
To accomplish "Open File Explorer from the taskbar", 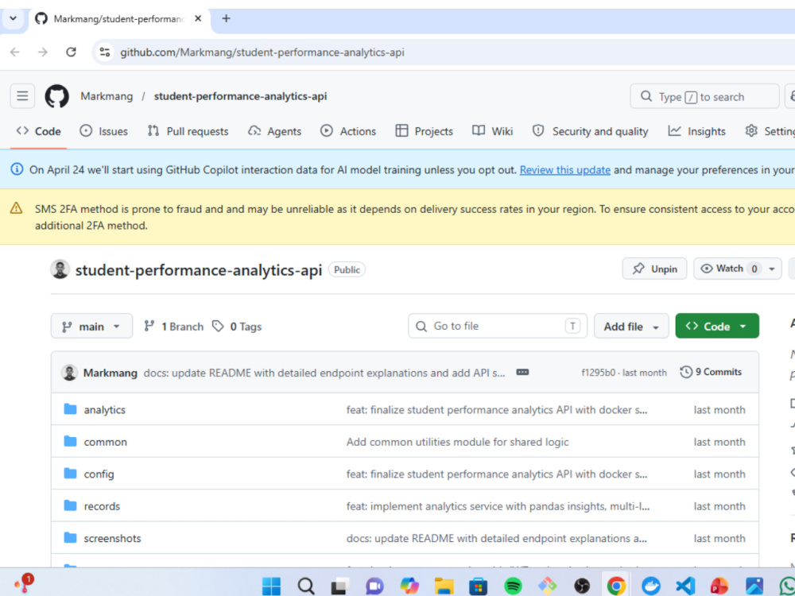I will (x=444, y=586).
